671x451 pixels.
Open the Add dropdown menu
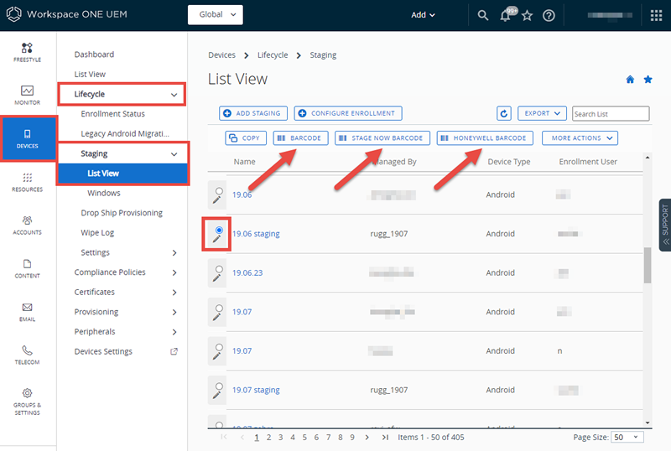pos(423,15)
